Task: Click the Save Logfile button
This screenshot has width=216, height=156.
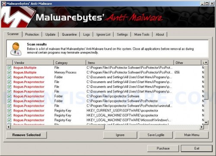Action: 156,135
